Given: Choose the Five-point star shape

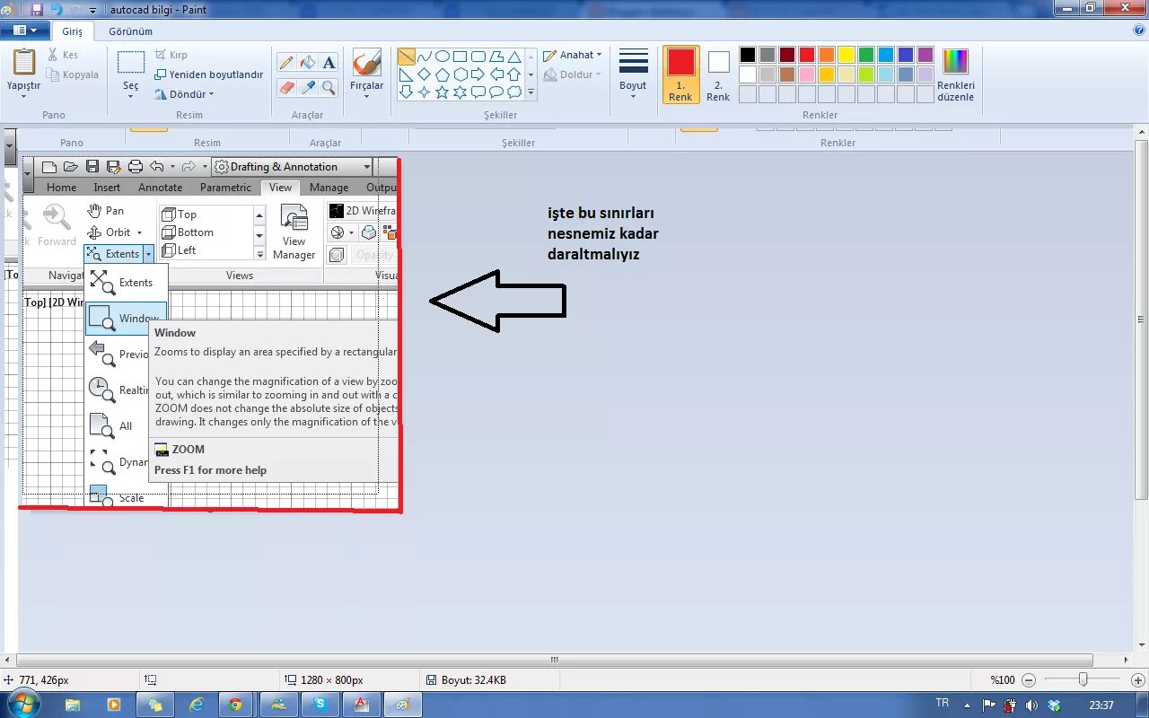Looking at the screenshot, I should click(443, 92).
